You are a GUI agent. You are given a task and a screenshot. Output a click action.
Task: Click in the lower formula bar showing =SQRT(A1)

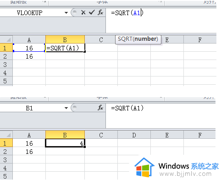click(127, 108)
